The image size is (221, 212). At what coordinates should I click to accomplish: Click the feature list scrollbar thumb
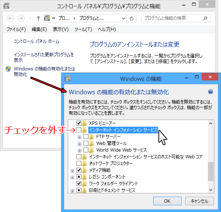pos(211,171)
